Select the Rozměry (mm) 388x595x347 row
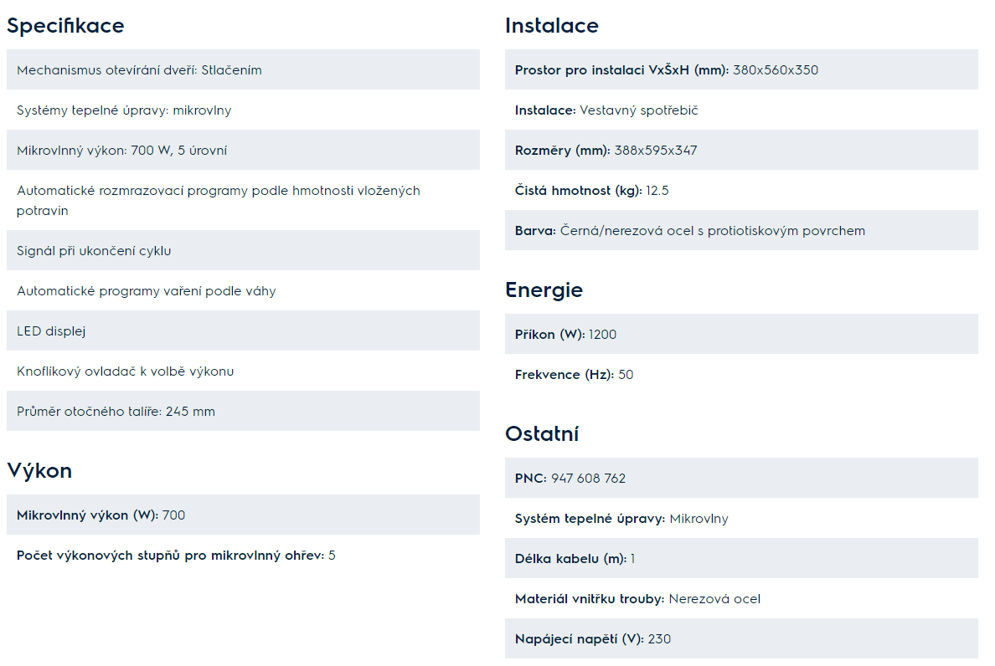Screen dimensions: 995x666 [741, 150]
